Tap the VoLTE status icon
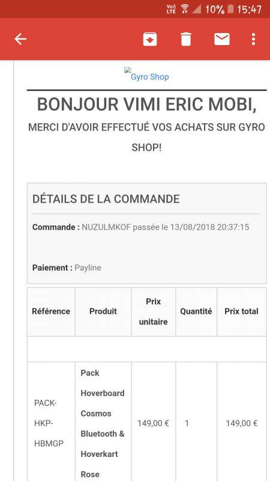The height and width of the screenshot is (481, 270). coord(171,9)
